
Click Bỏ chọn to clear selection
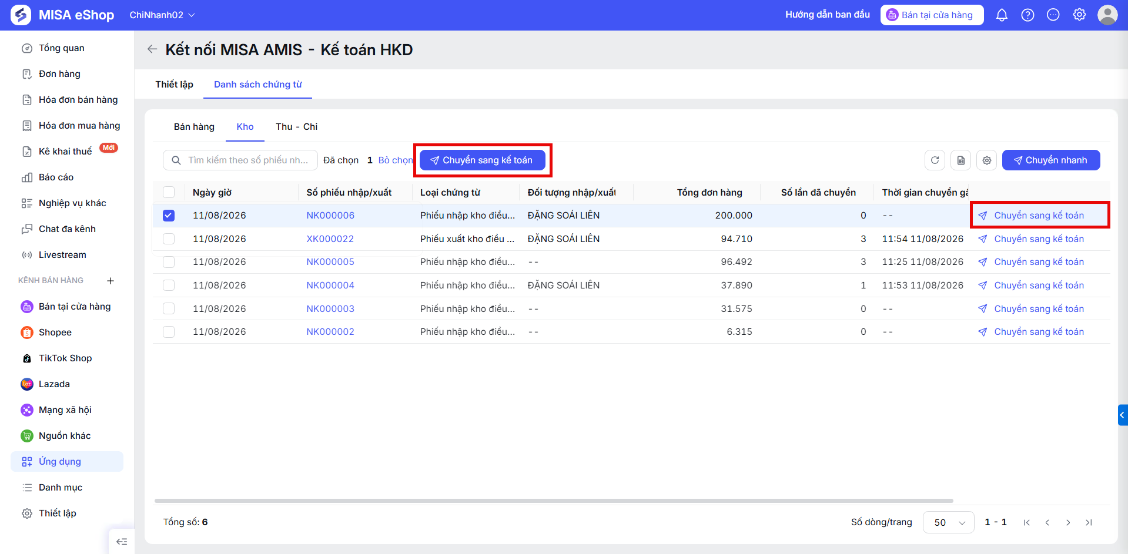click(396, 160)
